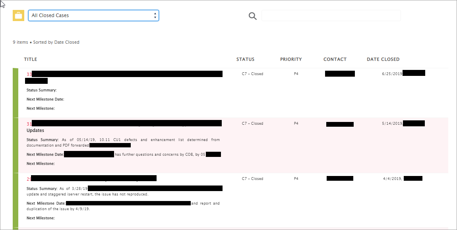Open the case number starting with 31

pyautogui.click(x=29, y=124)
